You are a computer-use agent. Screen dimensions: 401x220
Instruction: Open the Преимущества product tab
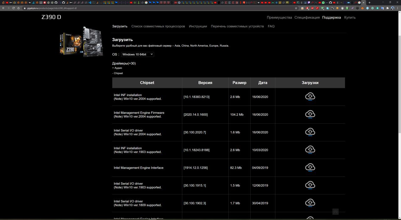tap(279, 18)
